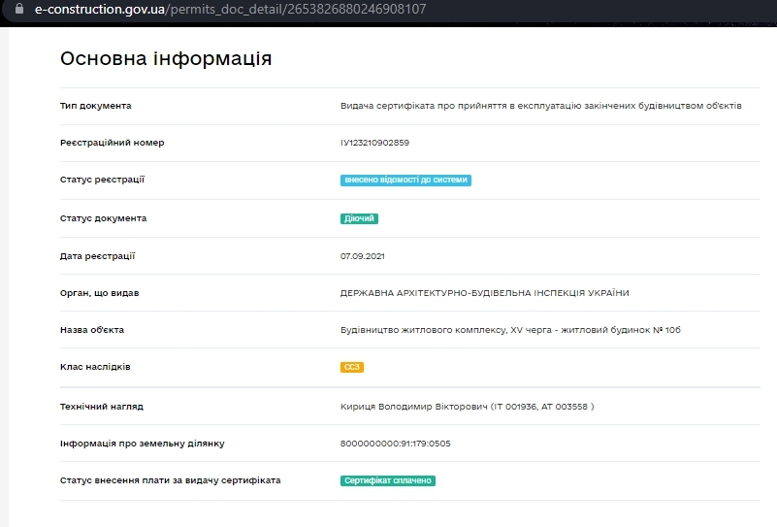The height and width of the screenshot is (527, 777).
Task: Click the 'Статус реєстрації' label
Action: tap(102, 180)
